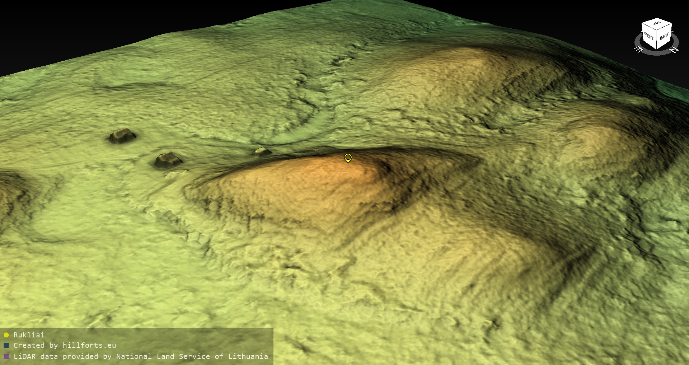Click the BACK face of the view cube
Viewport: 689px width, 365px height.
pos(664,37)
